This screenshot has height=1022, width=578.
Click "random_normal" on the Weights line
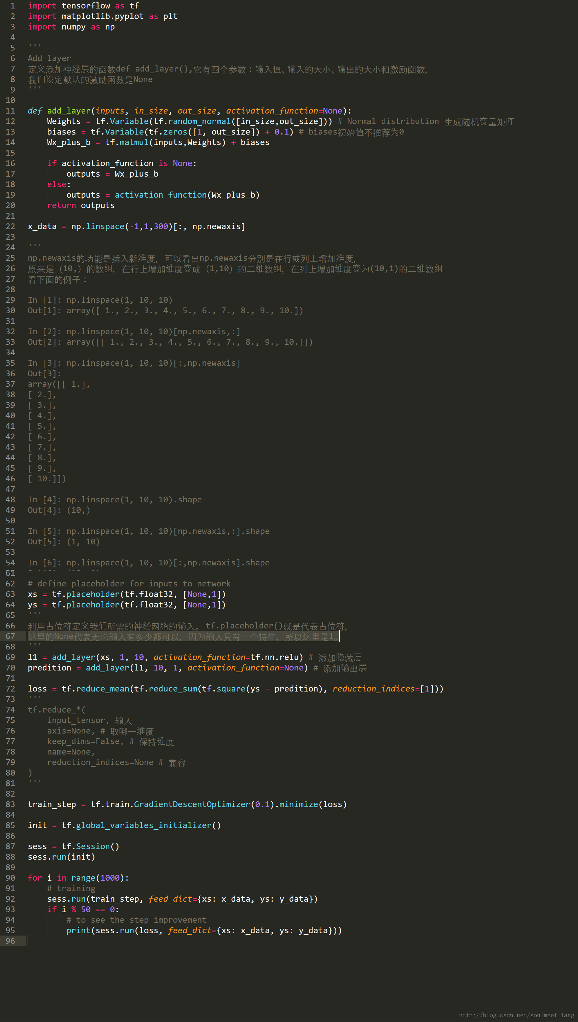pyautogui.click(x=199, y=122)
